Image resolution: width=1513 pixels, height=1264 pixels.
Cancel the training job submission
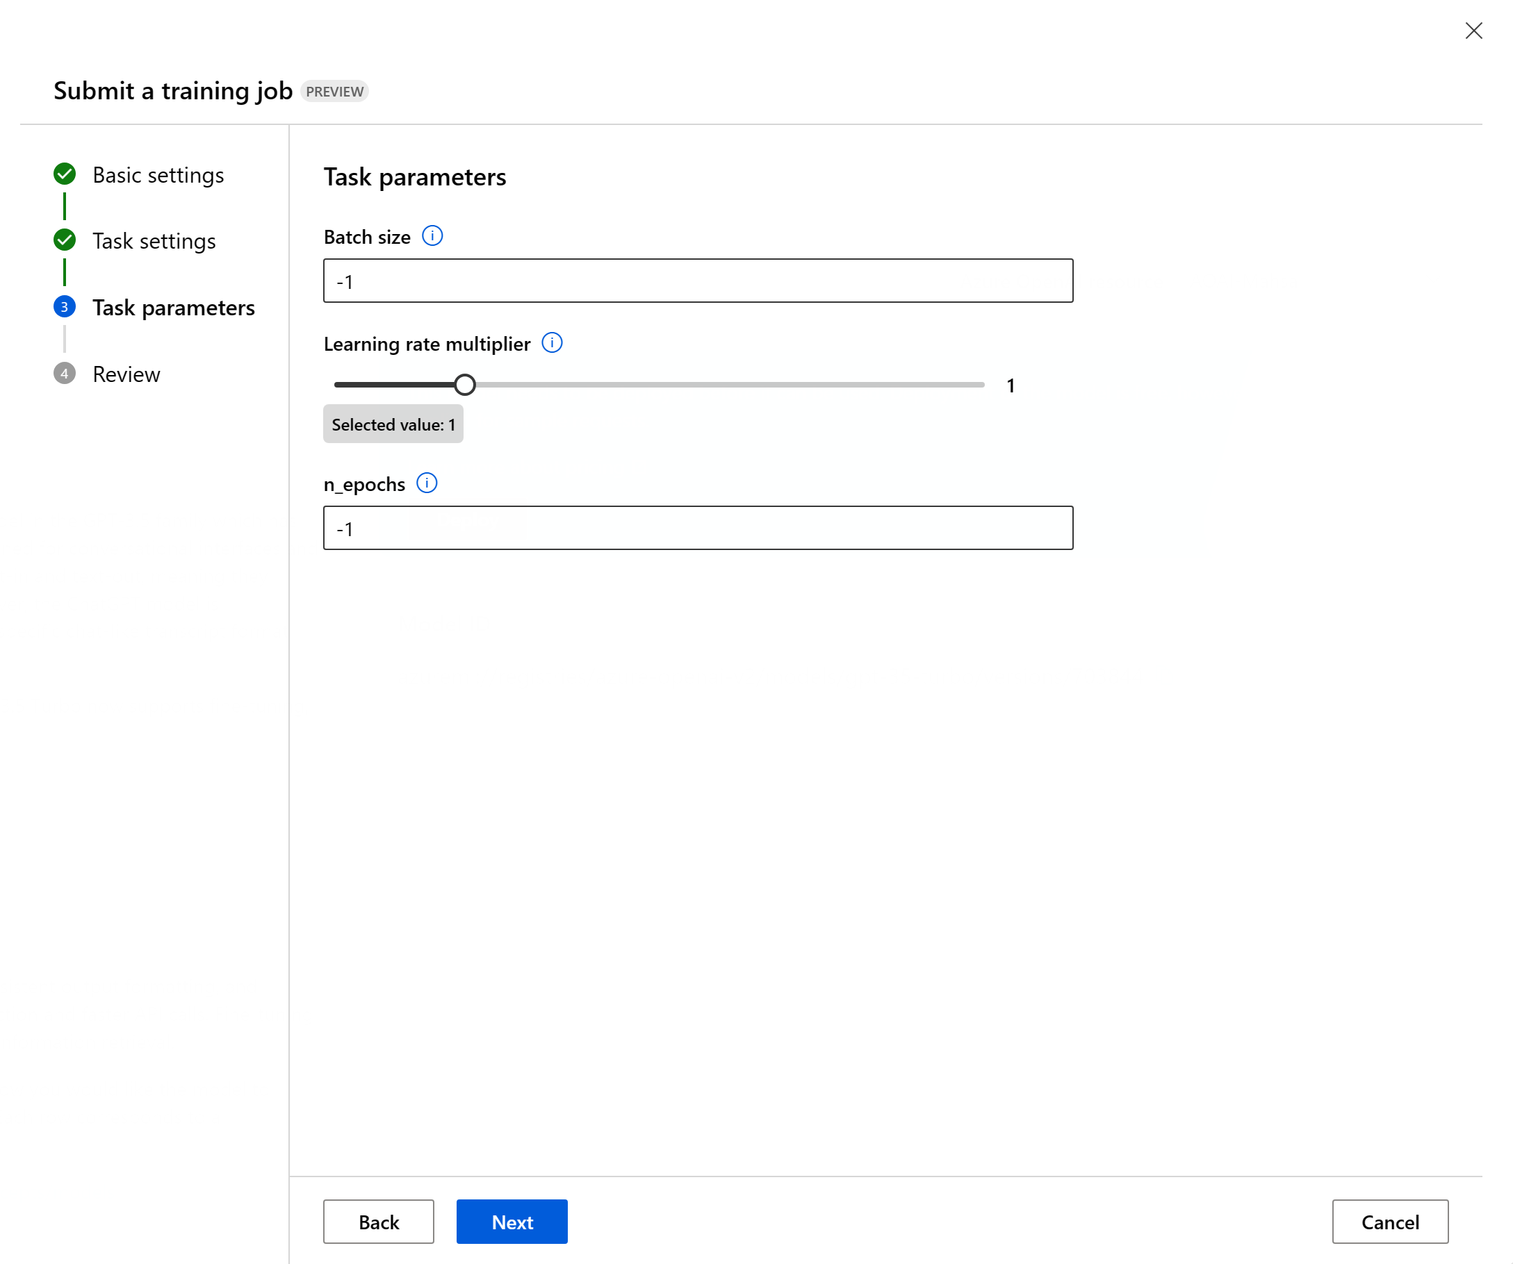point(1389,1222)
